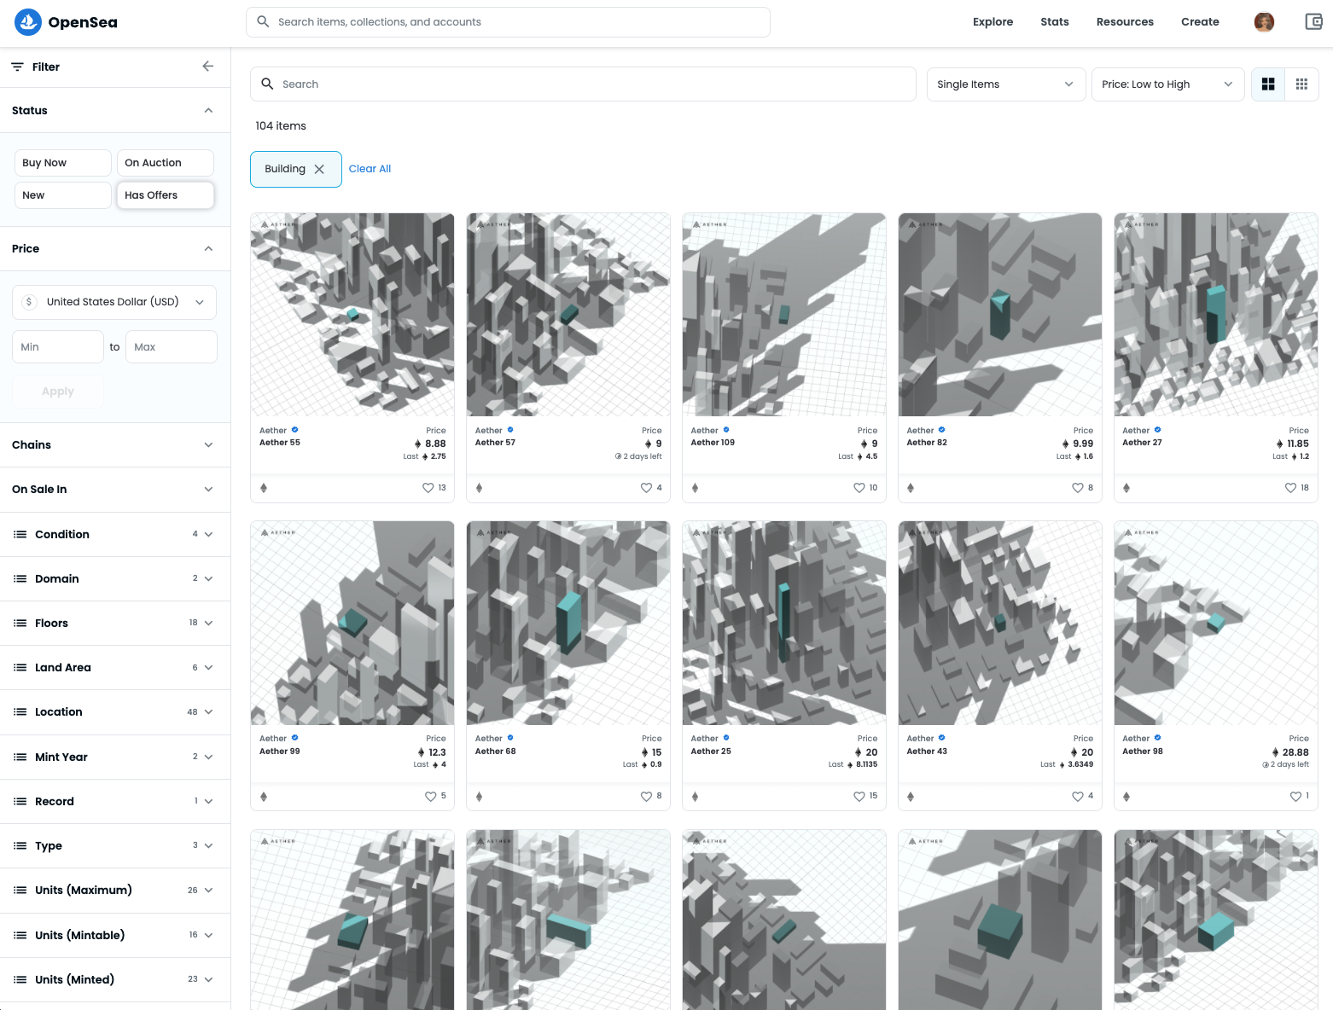Remove the Building filter chip
Viewport: 1333px width, 1010px height.
pyautogui.click(x=319, y=169)
